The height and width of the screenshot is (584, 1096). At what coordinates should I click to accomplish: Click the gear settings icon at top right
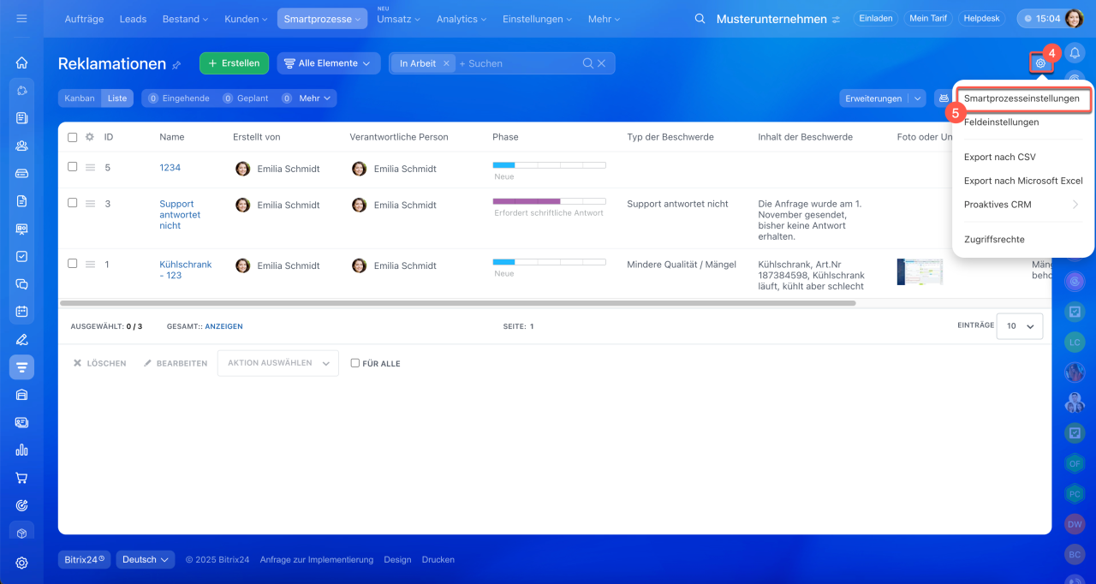point(1039,63)
